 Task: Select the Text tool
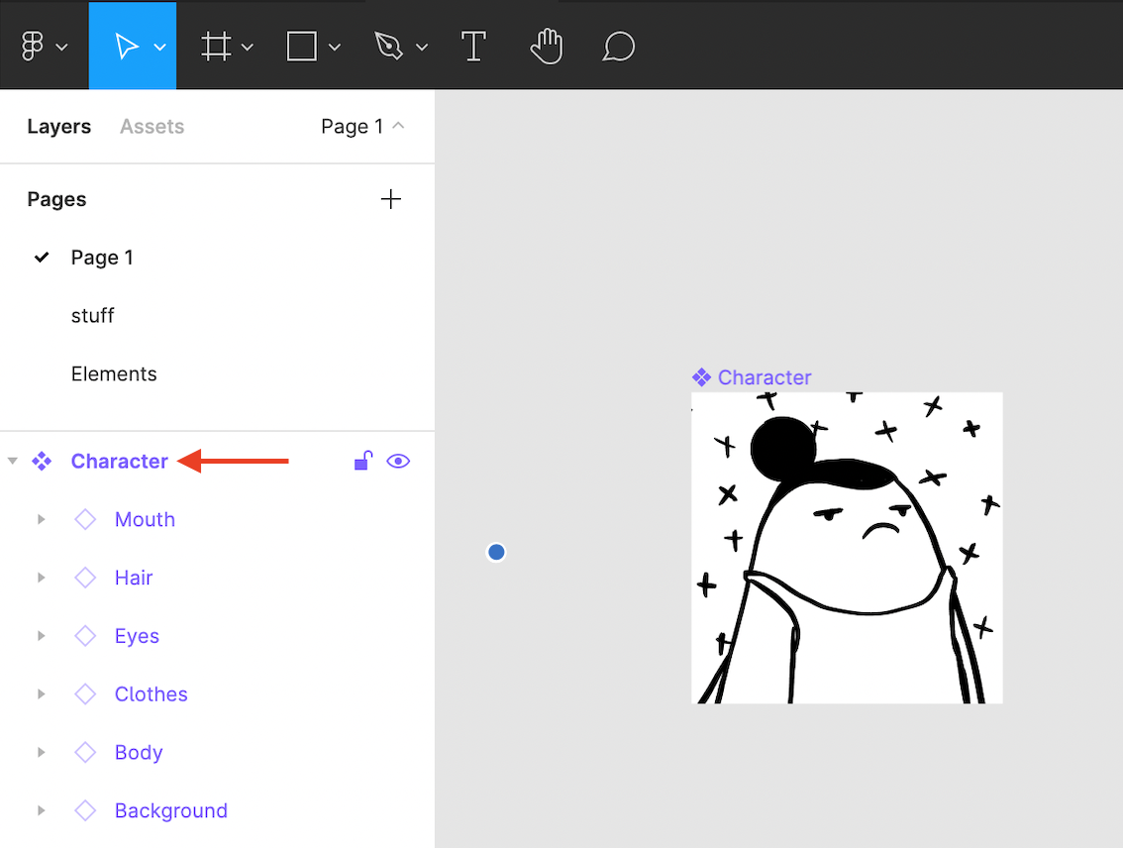tap(473, 47)
